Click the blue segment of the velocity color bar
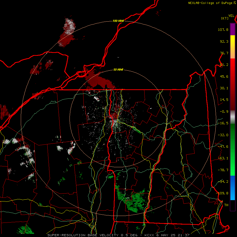The width and height of the screenshot is (237, 237). [x=233, y=188]
